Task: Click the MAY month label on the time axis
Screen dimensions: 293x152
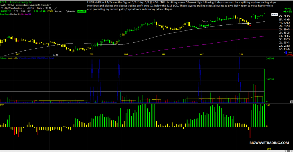Action: click(x=201, y=54)
